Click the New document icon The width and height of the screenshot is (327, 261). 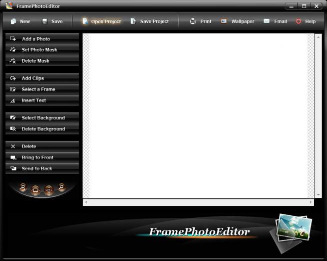pos(14,21)
